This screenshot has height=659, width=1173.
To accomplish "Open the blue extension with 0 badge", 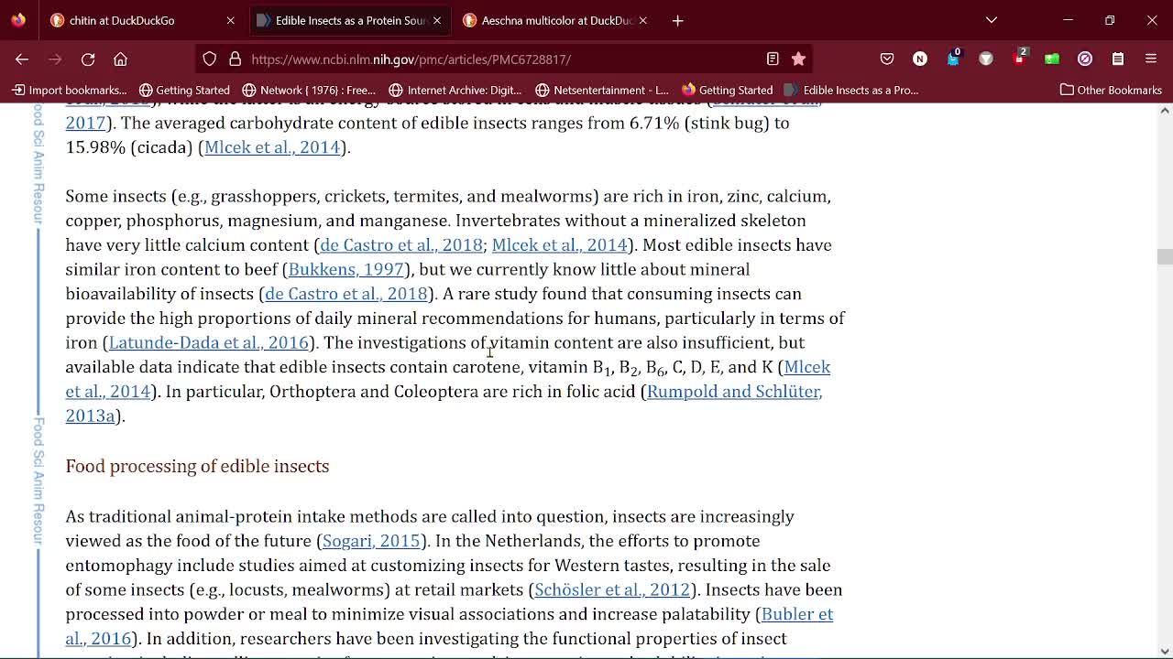I will coord(953,59).
